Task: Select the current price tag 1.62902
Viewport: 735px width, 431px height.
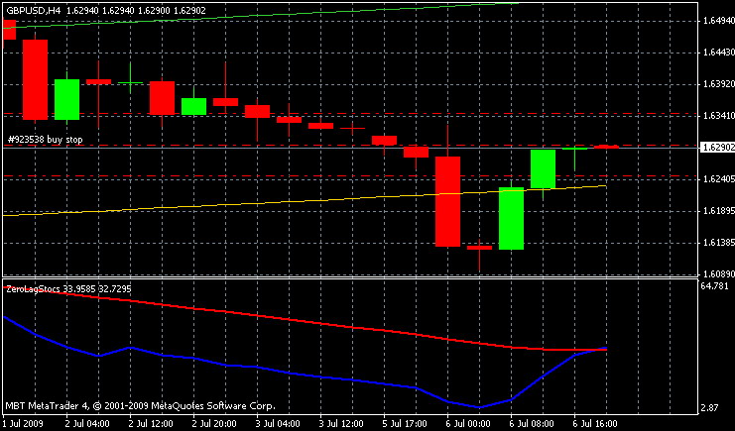Action: [x=717, y=148]
